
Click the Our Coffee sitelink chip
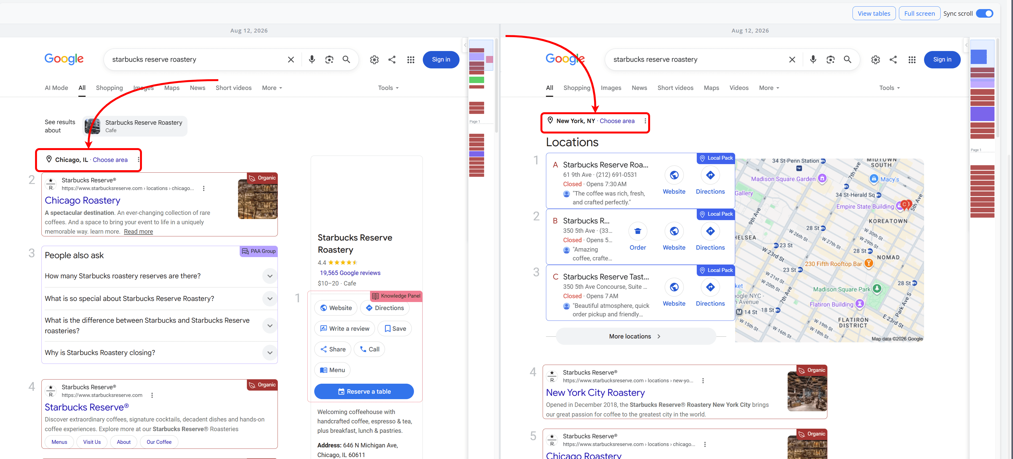[x=159, y=442]
